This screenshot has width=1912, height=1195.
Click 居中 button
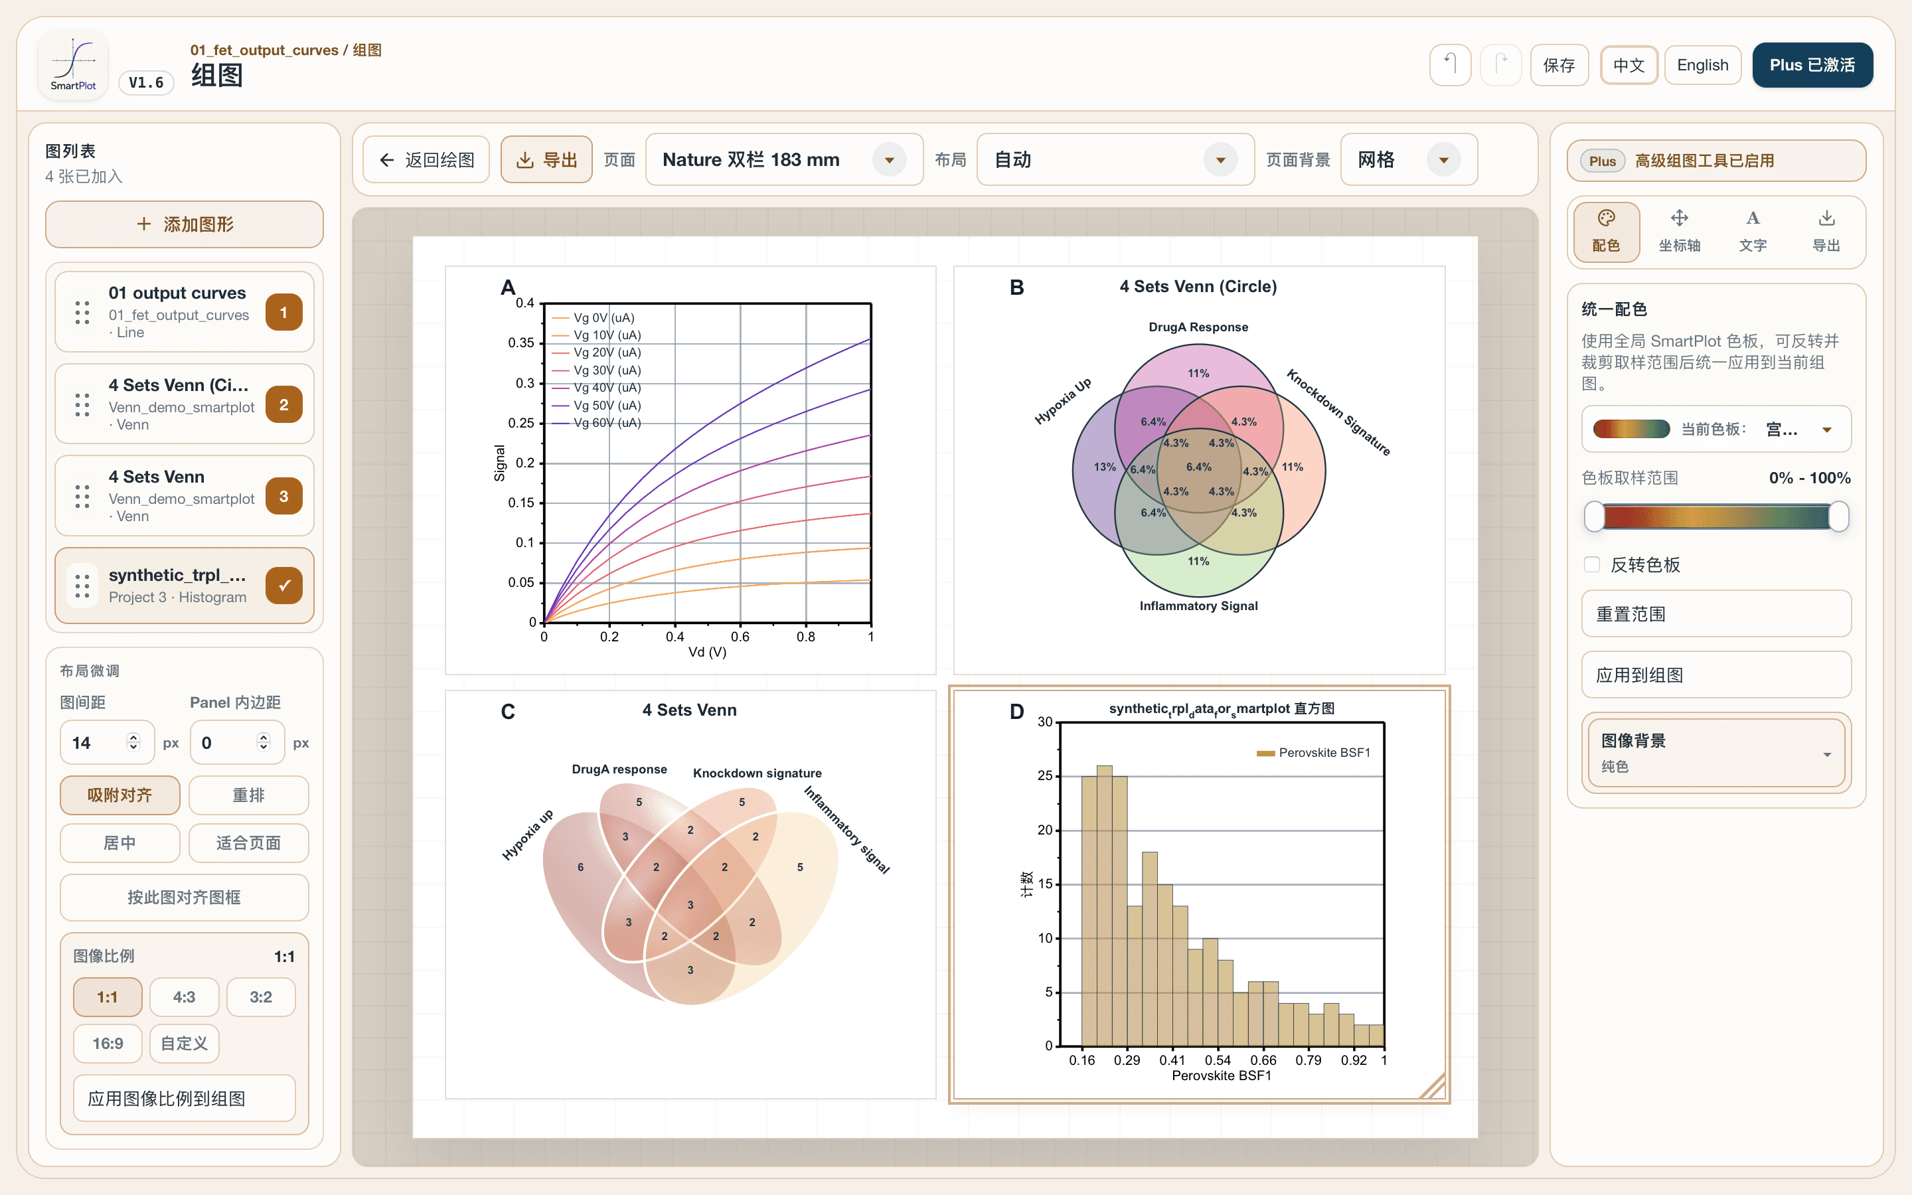tap(120, 843)
